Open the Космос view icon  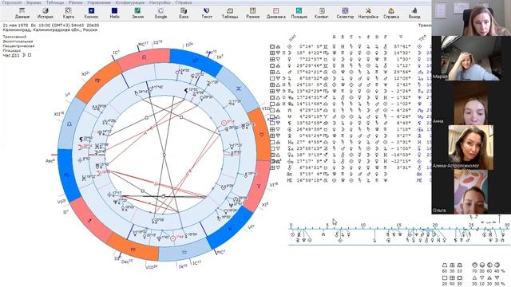point(91,13)
